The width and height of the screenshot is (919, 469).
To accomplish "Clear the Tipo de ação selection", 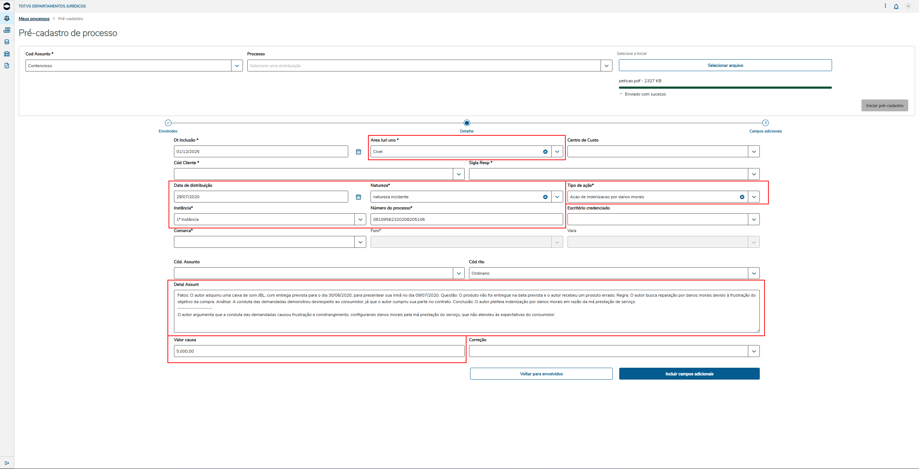I will (742, 197).
